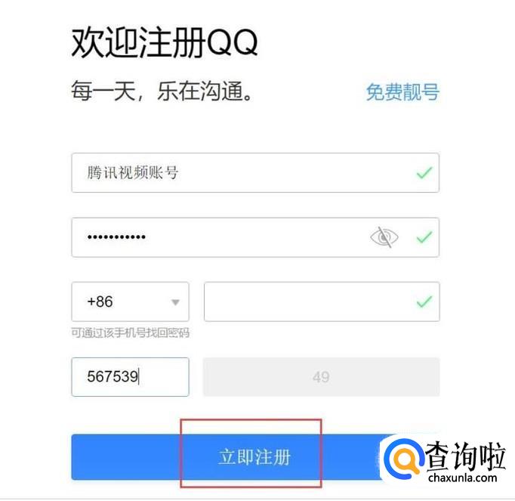Click the 欢迎注册QQ heading
Screen dimensions: 515x501
(x=164, y=43)
